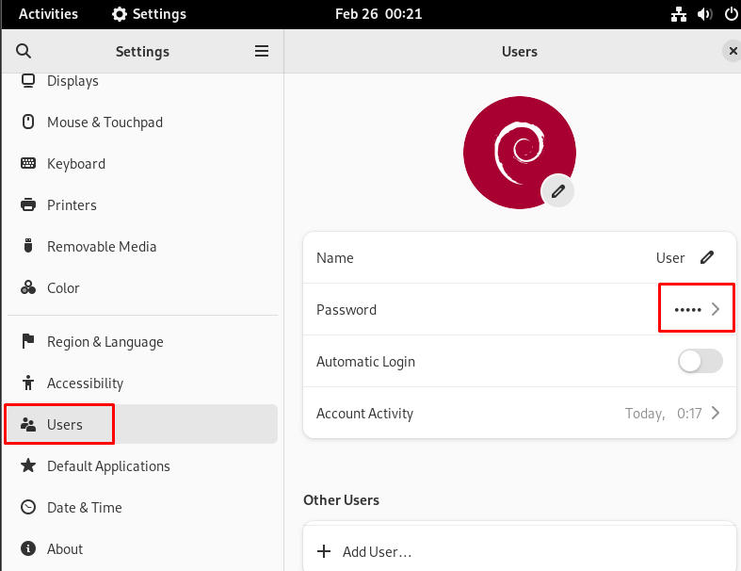Toggle the Automatic Login switch

point(701,362)
